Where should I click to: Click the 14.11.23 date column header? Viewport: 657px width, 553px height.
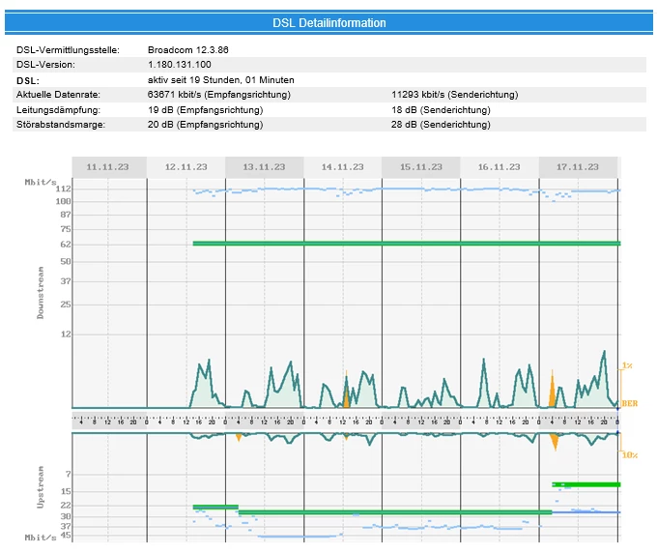[x=343, y=167]
